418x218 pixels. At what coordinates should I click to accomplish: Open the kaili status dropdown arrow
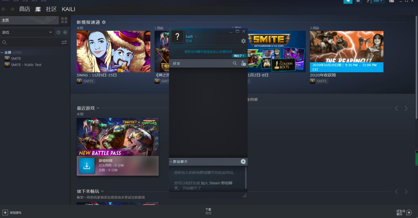195,36
